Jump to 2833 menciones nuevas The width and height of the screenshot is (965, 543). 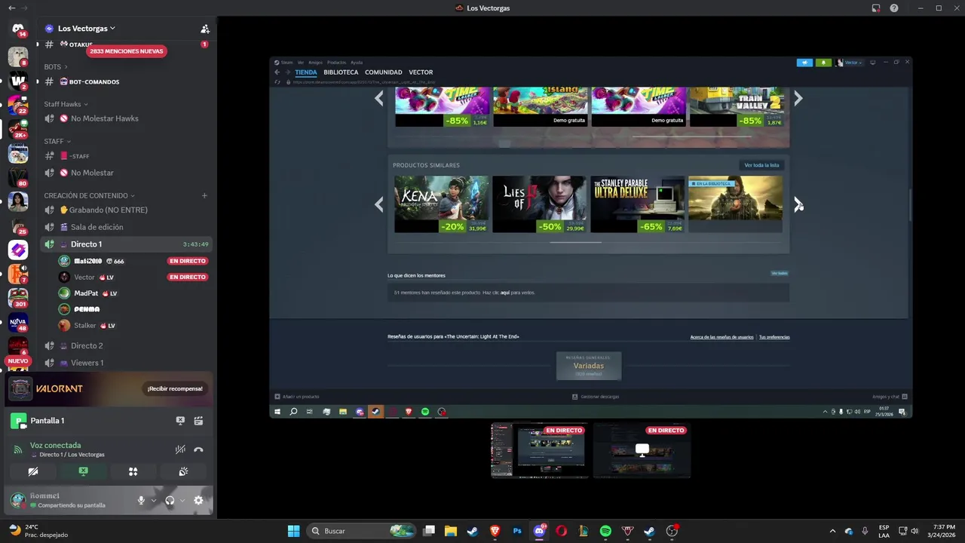point(126,51)
